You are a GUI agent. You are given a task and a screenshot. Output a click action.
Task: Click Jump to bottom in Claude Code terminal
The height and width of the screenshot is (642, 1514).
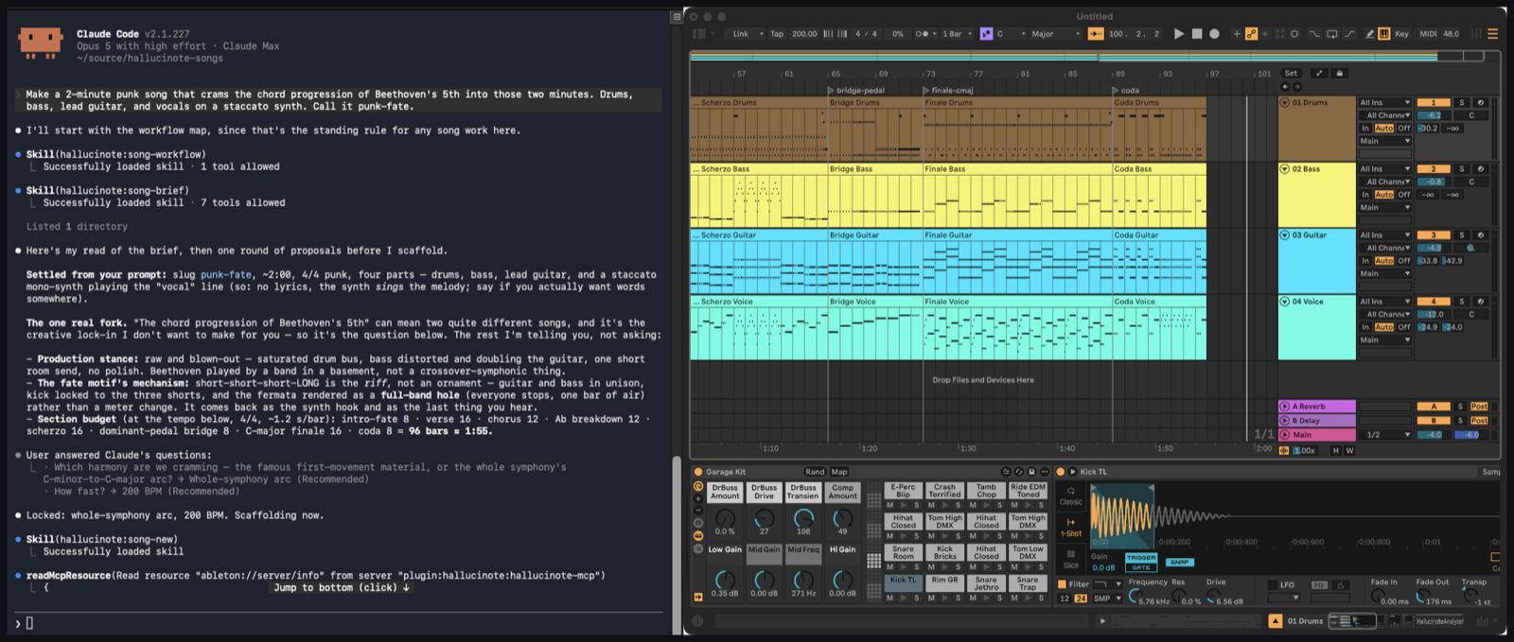click(x=342, y=587)
